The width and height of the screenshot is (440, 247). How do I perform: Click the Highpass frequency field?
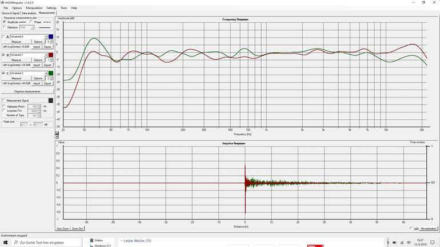point(34,107)
